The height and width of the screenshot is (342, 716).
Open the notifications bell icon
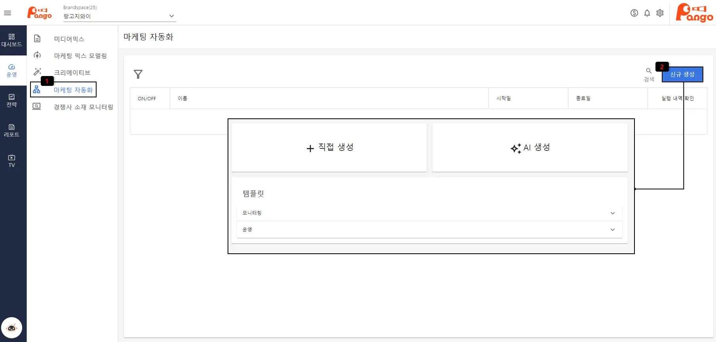(647, 13)
